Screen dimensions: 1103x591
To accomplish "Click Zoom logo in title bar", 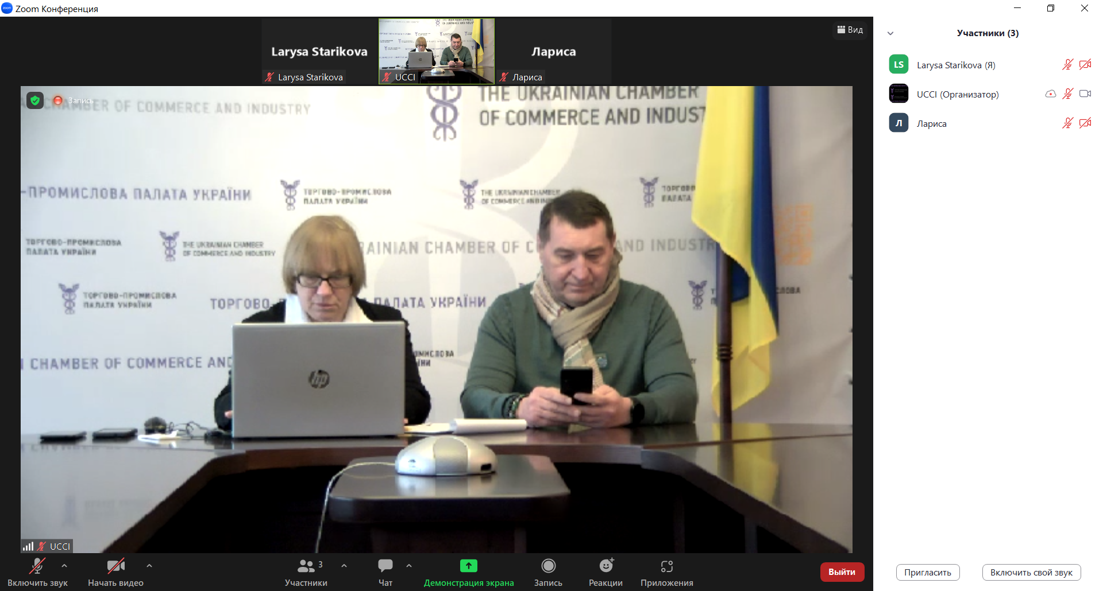I will (7, 8).
